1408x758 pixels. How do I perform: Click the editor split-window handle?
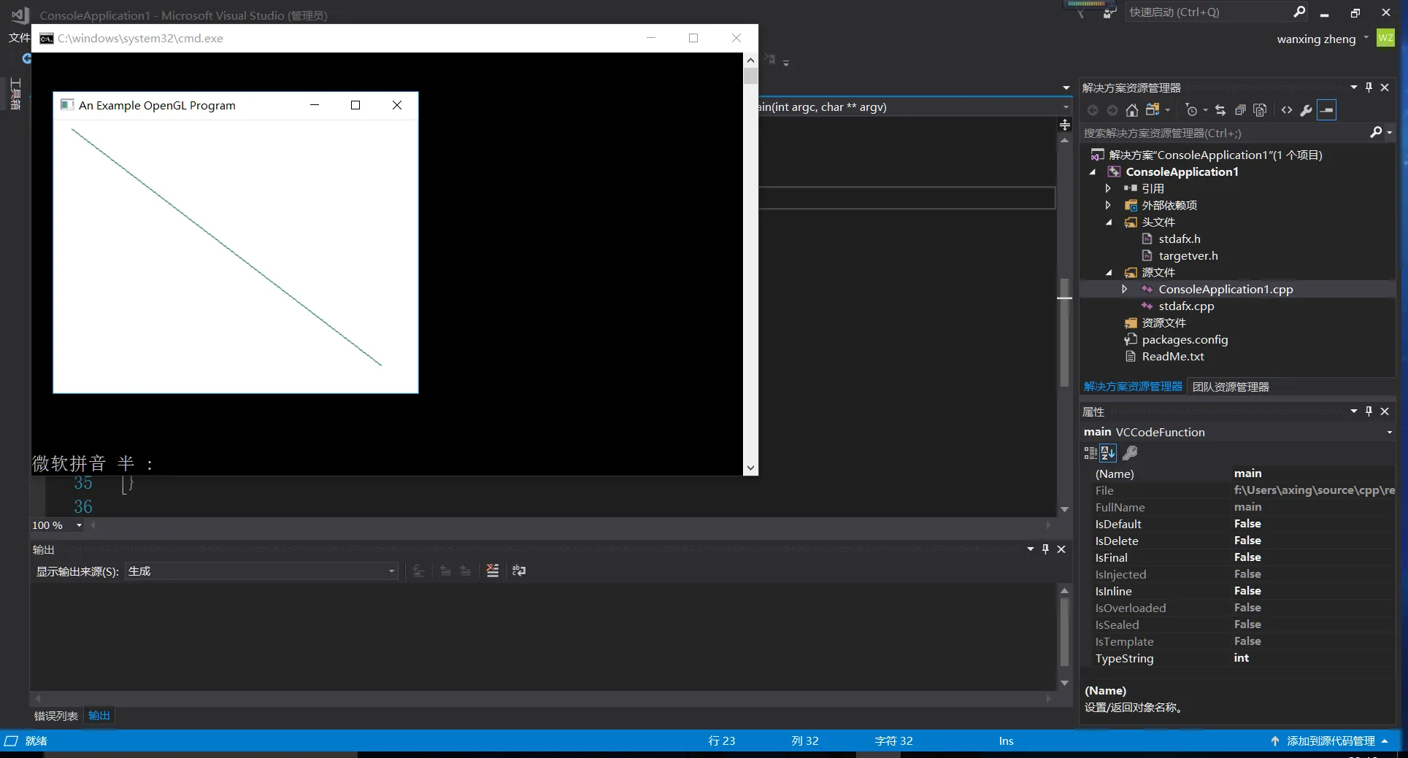coord(1065,125)
